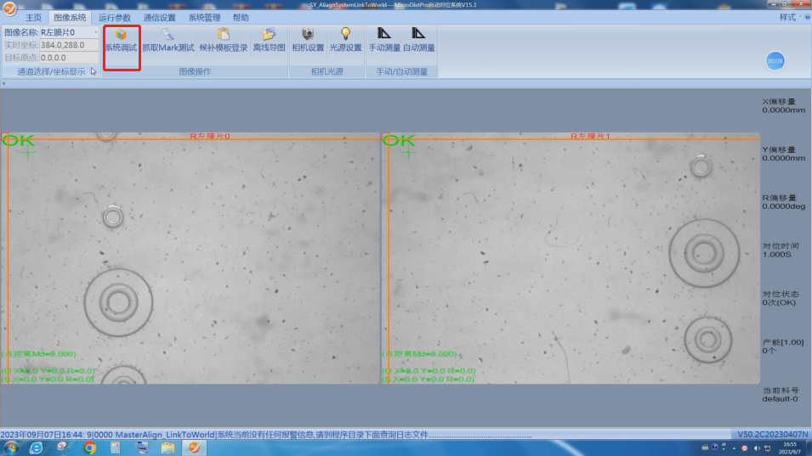Open the 通信设置 tab
The width and height of the screenshot is (812, 456).
pos(160,17)
